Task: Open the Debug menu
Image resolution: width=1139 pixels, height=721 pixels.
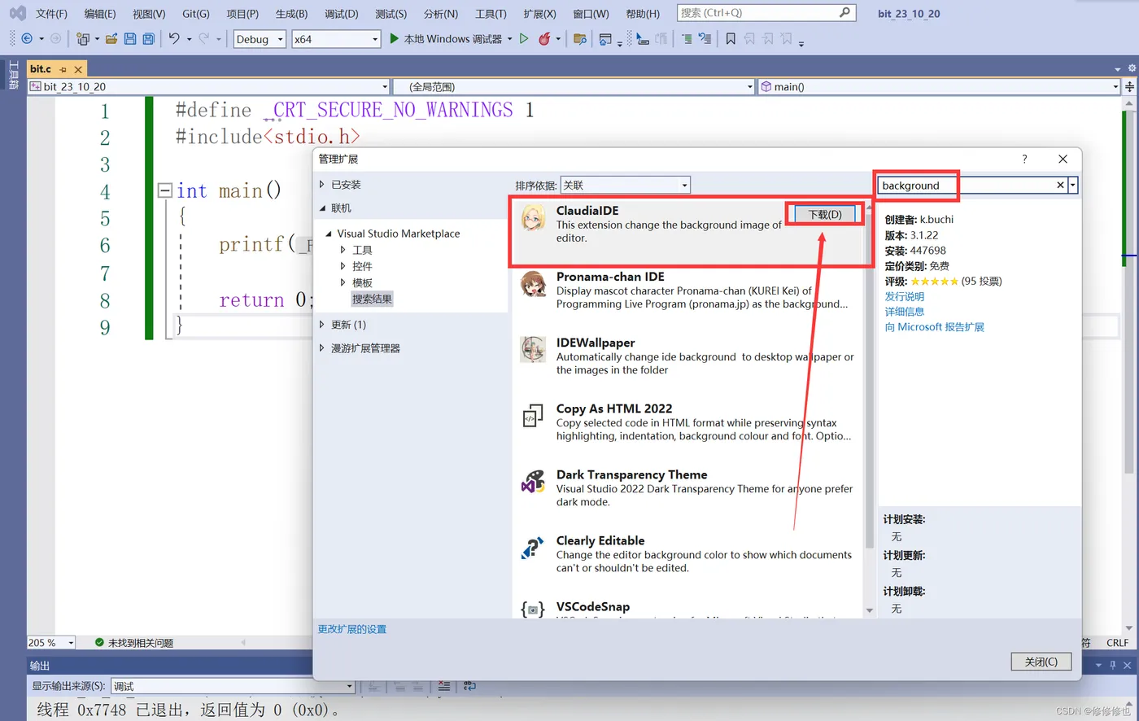Action: point(341,14)
